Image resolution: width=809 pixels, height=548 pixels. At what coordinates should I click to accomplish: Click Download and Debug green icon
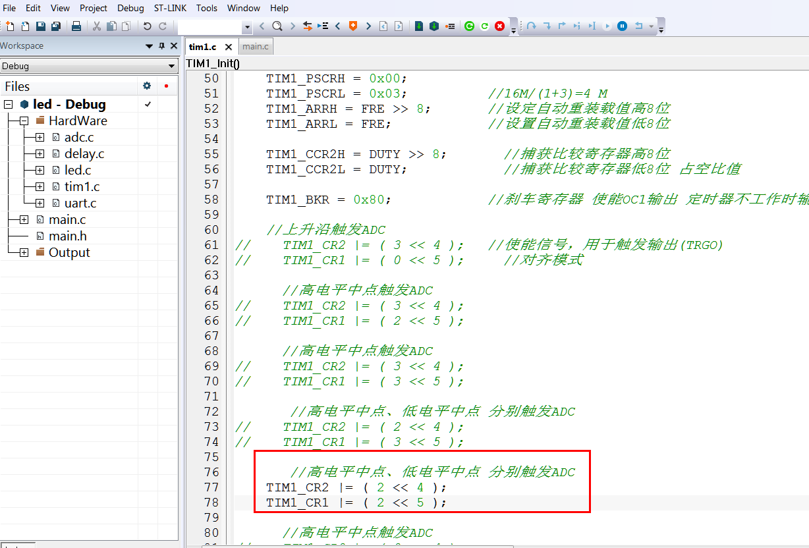coord(469,26)
